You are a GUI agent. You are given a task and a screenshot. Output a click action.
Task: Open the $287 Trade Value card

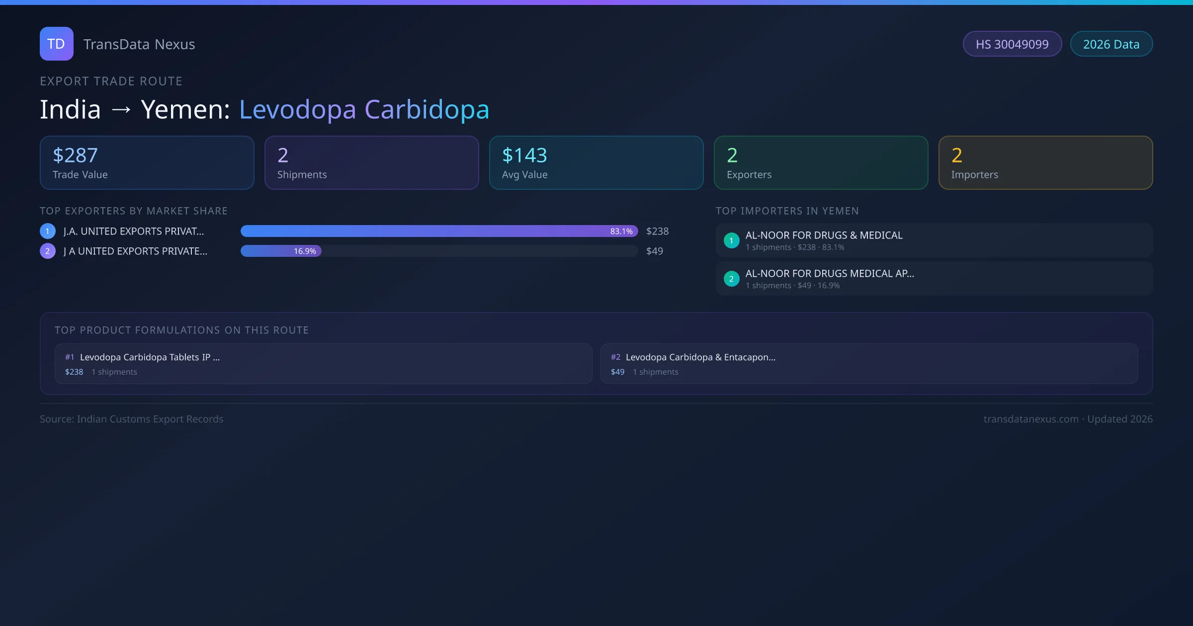point(147,163)
